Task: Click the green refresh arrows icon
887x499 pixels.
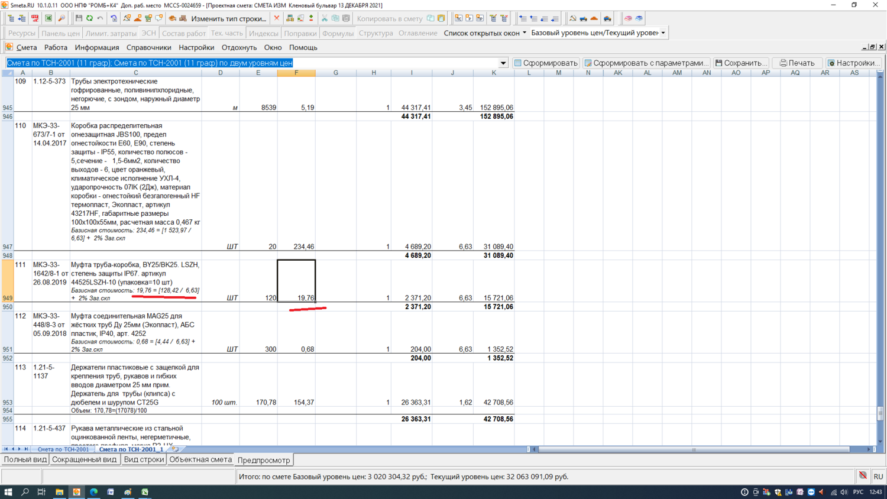Action: pyautogui.click(x=90, y=18)
